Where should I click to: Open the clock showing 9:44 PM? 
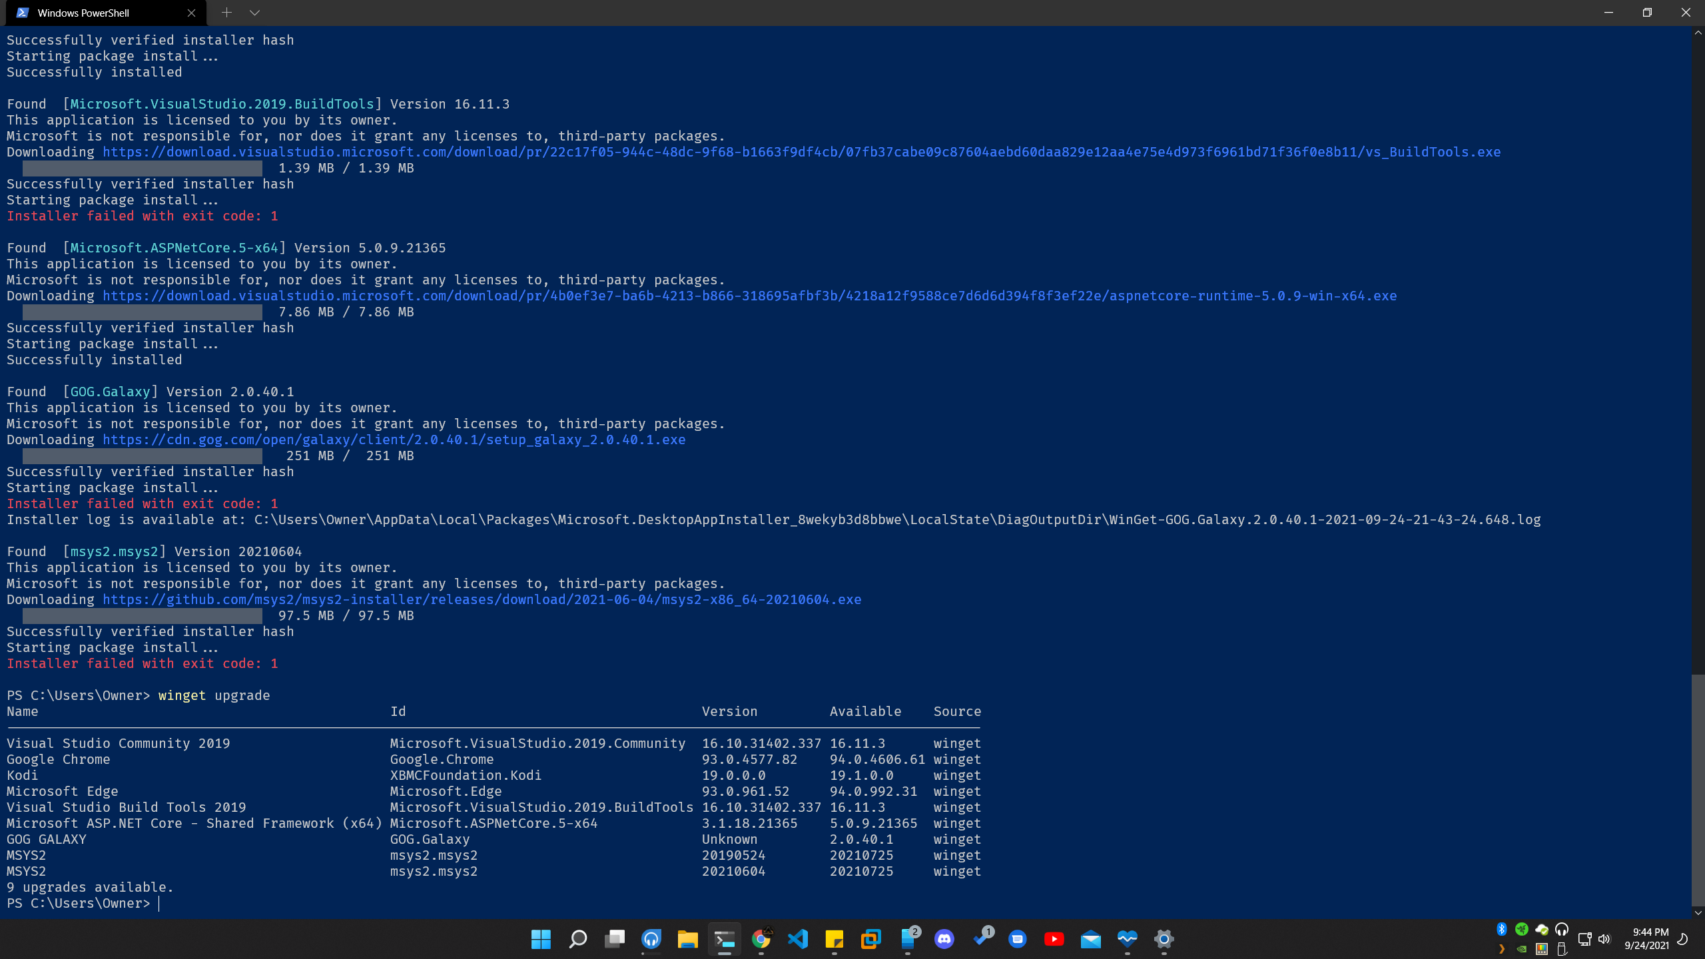1646,939
